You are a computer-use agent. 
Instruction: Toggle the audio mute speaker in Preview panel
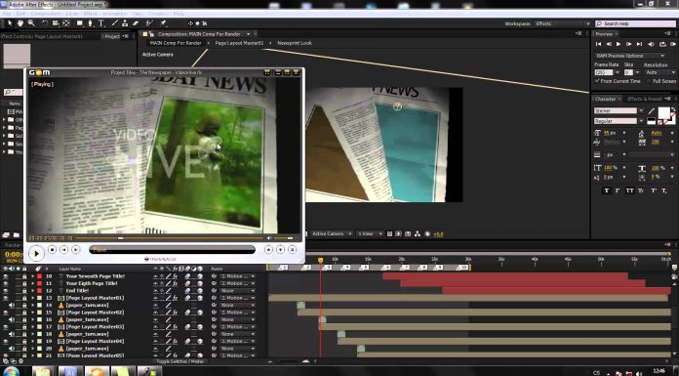pos(651,44)
